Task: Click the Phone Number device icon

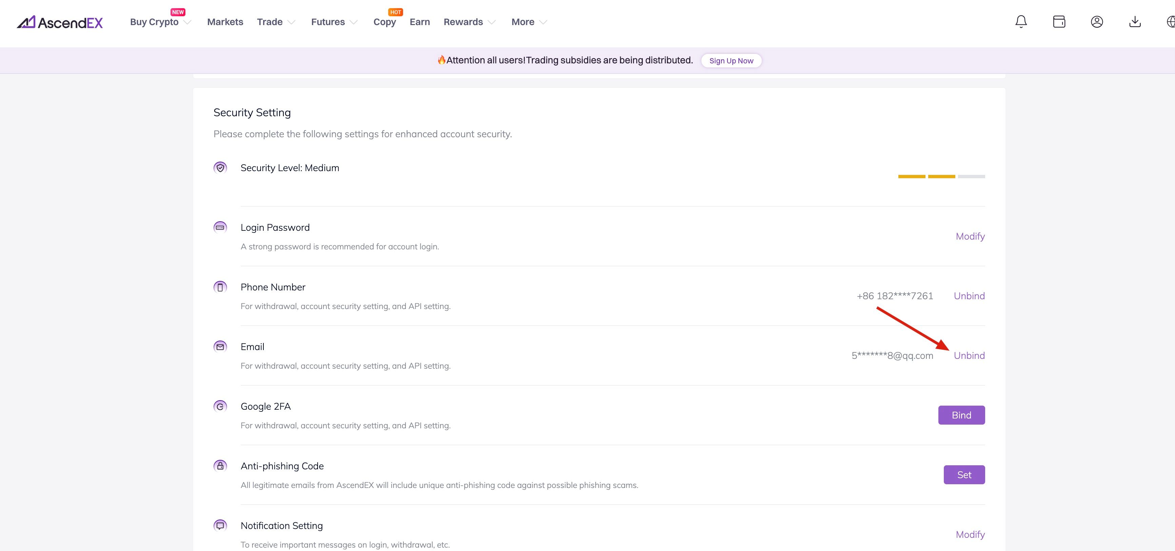Action: pyautogui.click(x=220, y=287)
